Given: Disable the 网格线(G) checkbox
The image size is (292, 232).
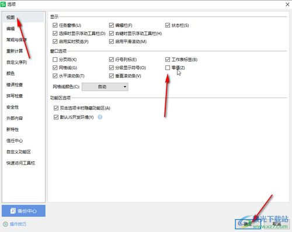Looking at the screenshot, I should coord(55,68).
